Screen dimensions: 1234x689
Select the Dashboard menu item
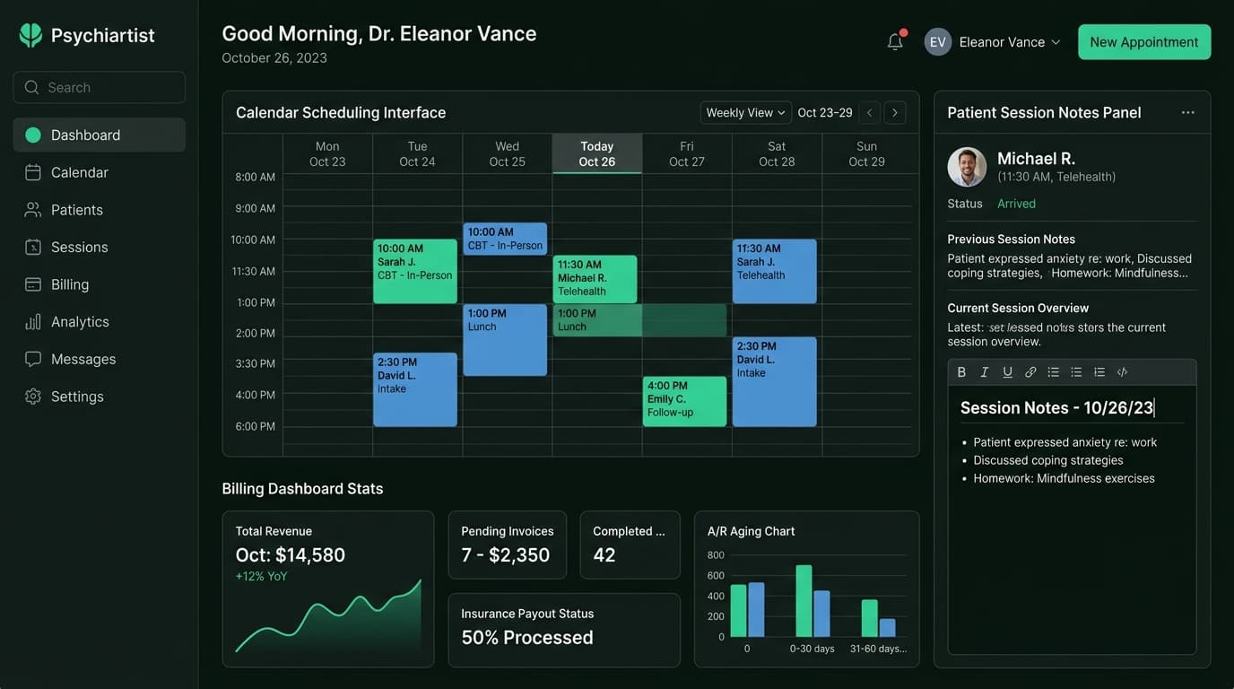pos(99,135)
